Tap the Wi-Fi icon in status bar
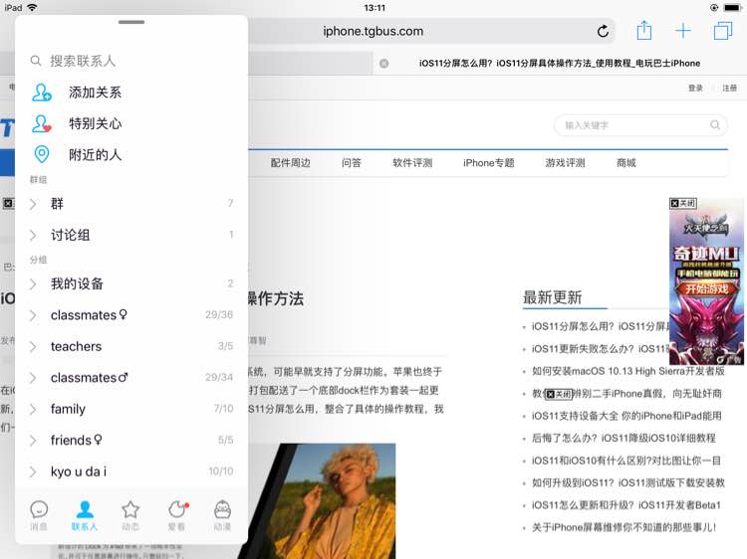This screenshot has height=559, width=747. coord(33,8)
